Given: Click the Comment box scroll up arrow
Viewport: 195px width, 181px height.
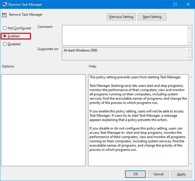Looking at the screenshot, I should (x=189, y=28).
